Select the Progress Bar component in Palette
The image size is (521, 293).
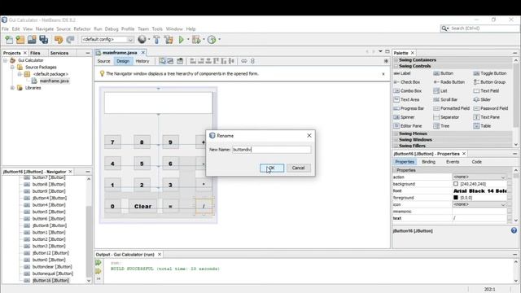(409, 108)
